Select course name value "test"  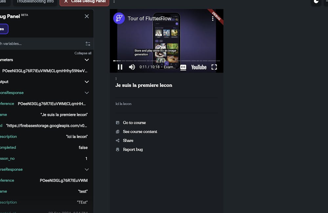(83, 191)
